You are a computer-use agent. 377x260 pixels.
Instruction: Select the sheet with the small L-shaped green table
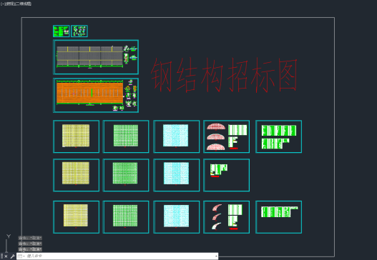coord(227,175)
